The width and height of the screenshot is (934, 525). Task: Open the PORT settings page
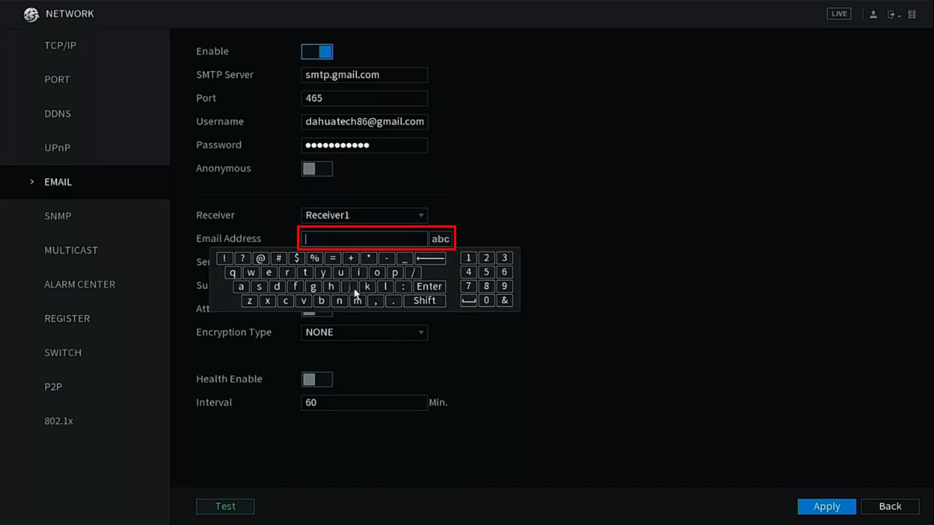tap(85, 80)
